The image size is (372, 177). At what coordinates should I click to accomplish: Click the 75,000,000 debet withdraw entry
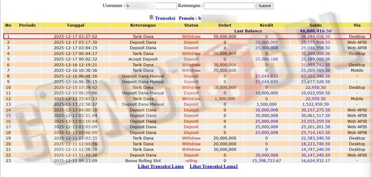[x=225, y=70]
